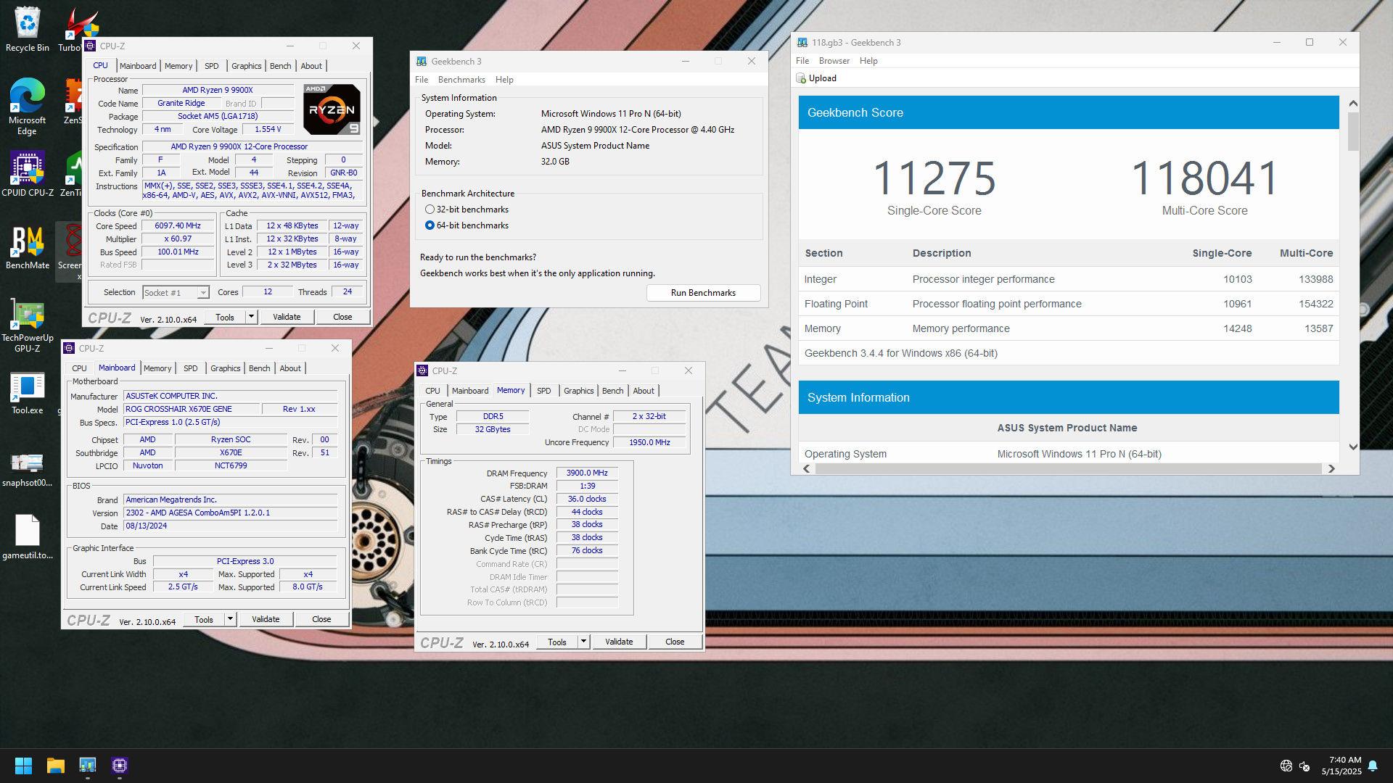The image size is (1393, 783).
Task: Open Graphics tab in CPU-Z Mainboard window
Action: [x=225, y=368]
